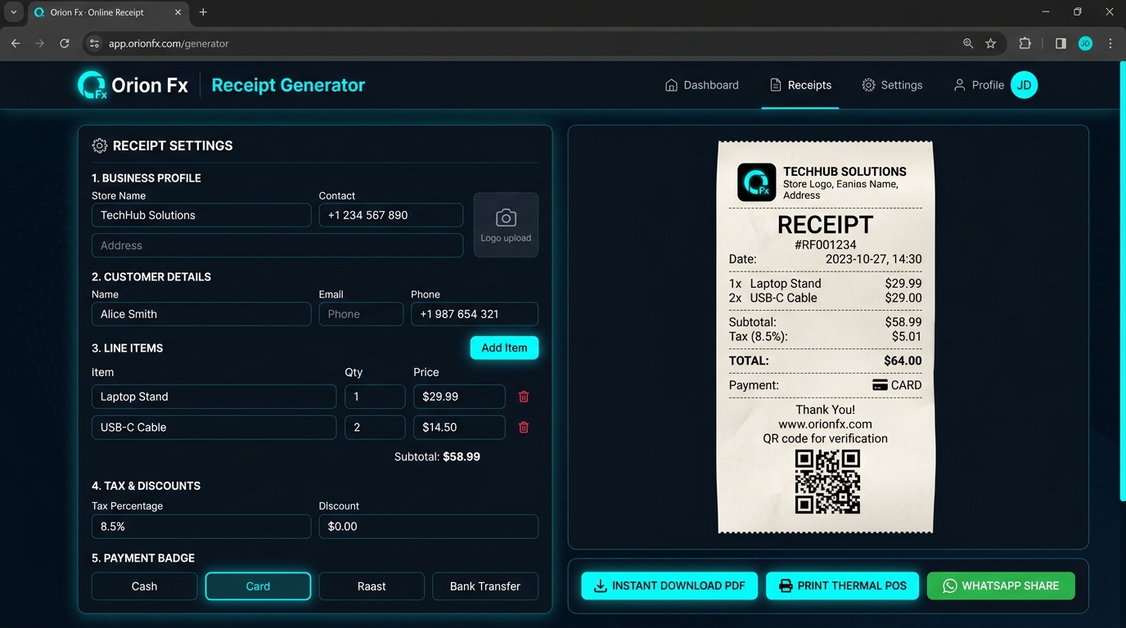Open the Chrome three-dot menu
Screen dimensions: 1126x628
click(x=1110, y=43)
